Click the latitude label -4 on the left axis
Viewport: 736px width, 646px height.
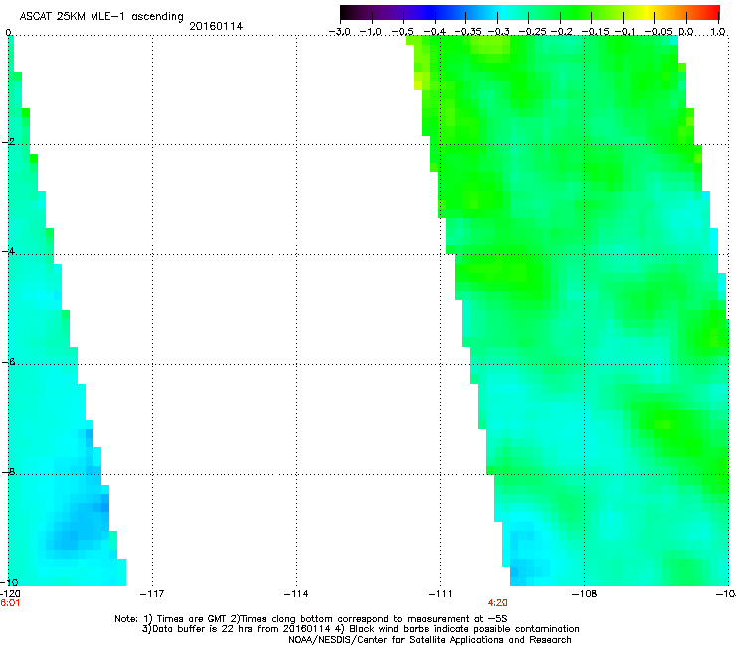pyautogui.click(x=8, y=251)
